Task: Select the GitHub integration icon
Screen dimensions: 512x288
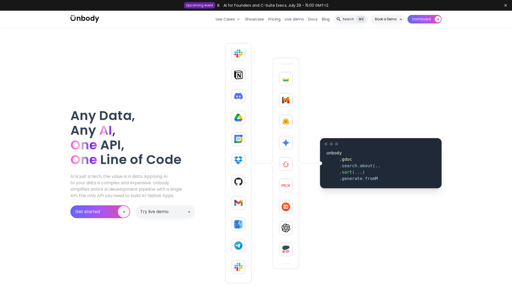Action: (238, 181)
